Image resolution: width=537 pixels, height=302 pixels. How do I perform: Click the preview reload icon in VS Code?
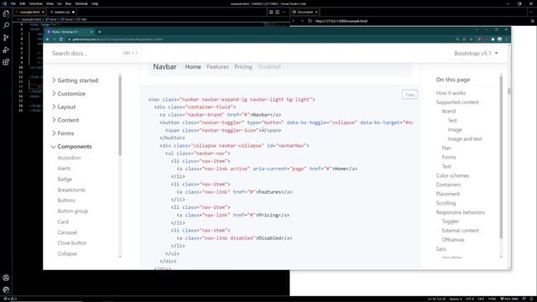pyautogui.click(x=310, y=21)
